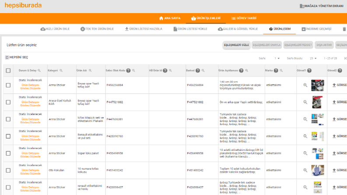Screen dimensions: 347x195
Task: Check the row with stock code P456256884
Action: click(x=8, y=85)
